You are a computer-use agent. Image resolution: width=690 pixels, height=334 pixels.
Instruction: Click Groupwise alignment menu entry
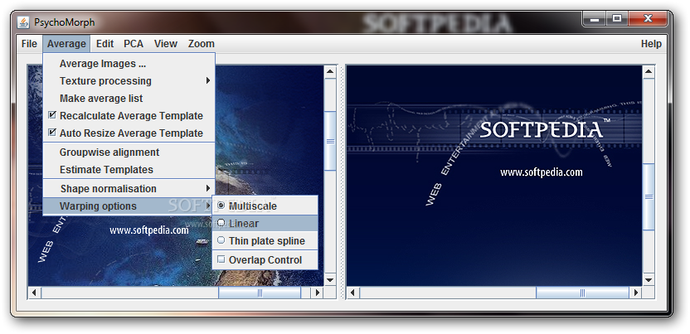tap(129, 152)
